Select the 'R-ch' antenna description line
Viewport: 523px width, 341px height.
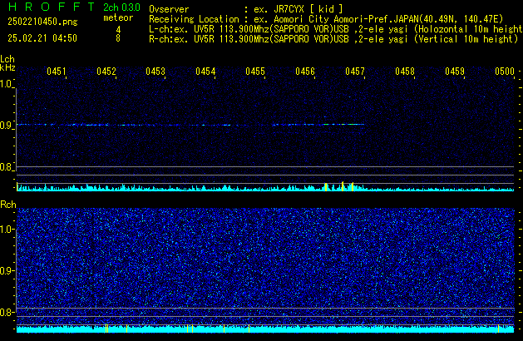tap(333, 39)
